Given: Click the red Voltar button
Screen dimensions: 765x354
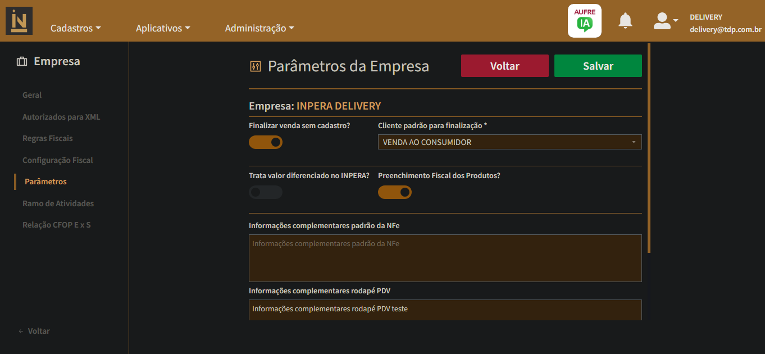Looking at the screenshot, I should 505,66.
